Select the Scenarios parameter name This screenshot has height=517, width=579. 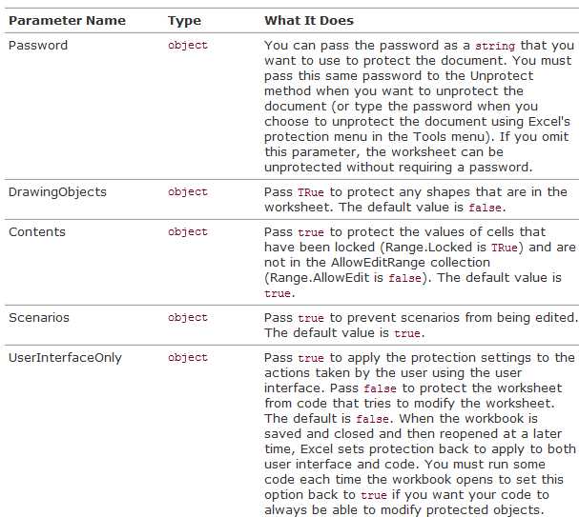(39, 318)
